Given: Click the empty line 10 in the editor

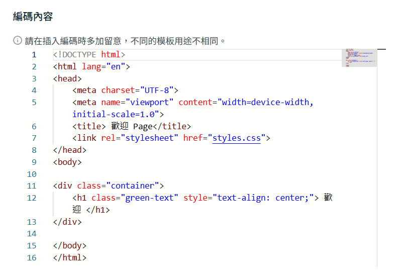Looking at the screenshot, I should click(151, 174).
